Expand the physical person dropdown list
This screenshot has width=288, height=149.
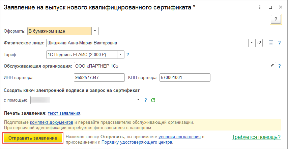(x=252, y=43)
